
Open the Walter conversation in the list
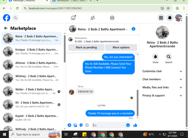(x=32, y=91)
